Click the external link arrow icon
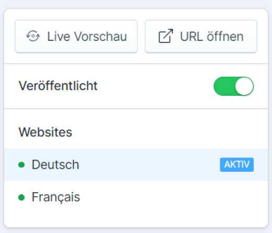The height and width of the screenshot is (233, 272). [x=166, y=36]
